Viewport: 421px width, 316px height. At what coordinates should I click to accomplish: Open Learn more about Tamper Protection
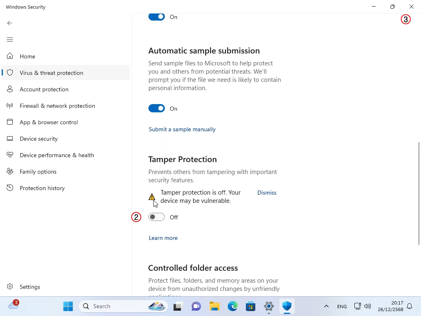pos(163,238)
